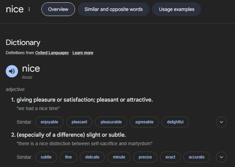Open the three-dot options next to nice
The height and width of the screenshot is (167, 235).
click(29, 9)
